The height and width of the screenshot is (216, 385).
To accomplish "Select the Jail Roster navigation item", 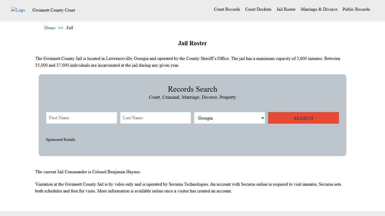I will (286, 9).
